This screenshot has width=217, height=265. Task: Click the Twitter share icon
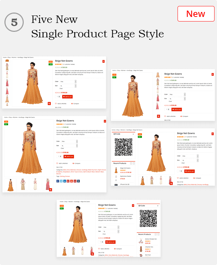point(61,181)
